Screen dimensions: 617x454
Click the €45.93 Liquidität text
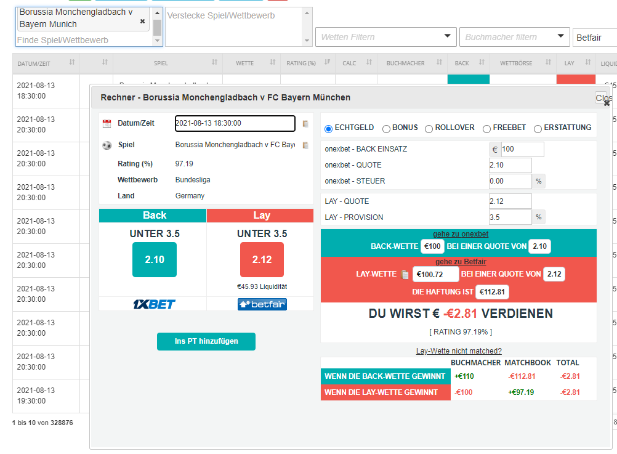tap(262, 286)
